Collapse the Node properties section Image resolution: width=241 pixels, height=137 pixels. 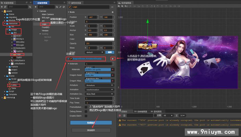(x=68, y=12)
